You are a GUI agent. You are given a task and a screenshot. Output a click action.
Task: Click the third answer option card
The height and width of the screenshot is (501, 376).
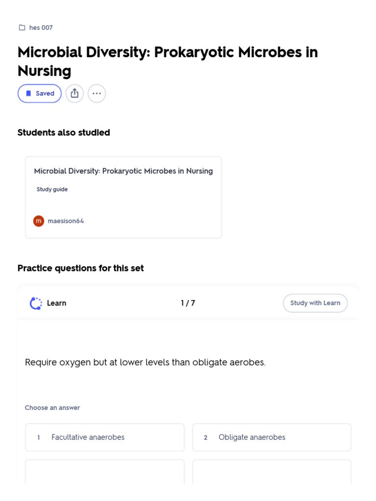(105, 472)
